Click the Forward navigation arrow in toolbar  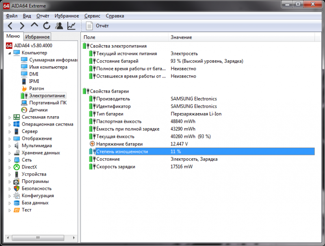coord(22,26)
